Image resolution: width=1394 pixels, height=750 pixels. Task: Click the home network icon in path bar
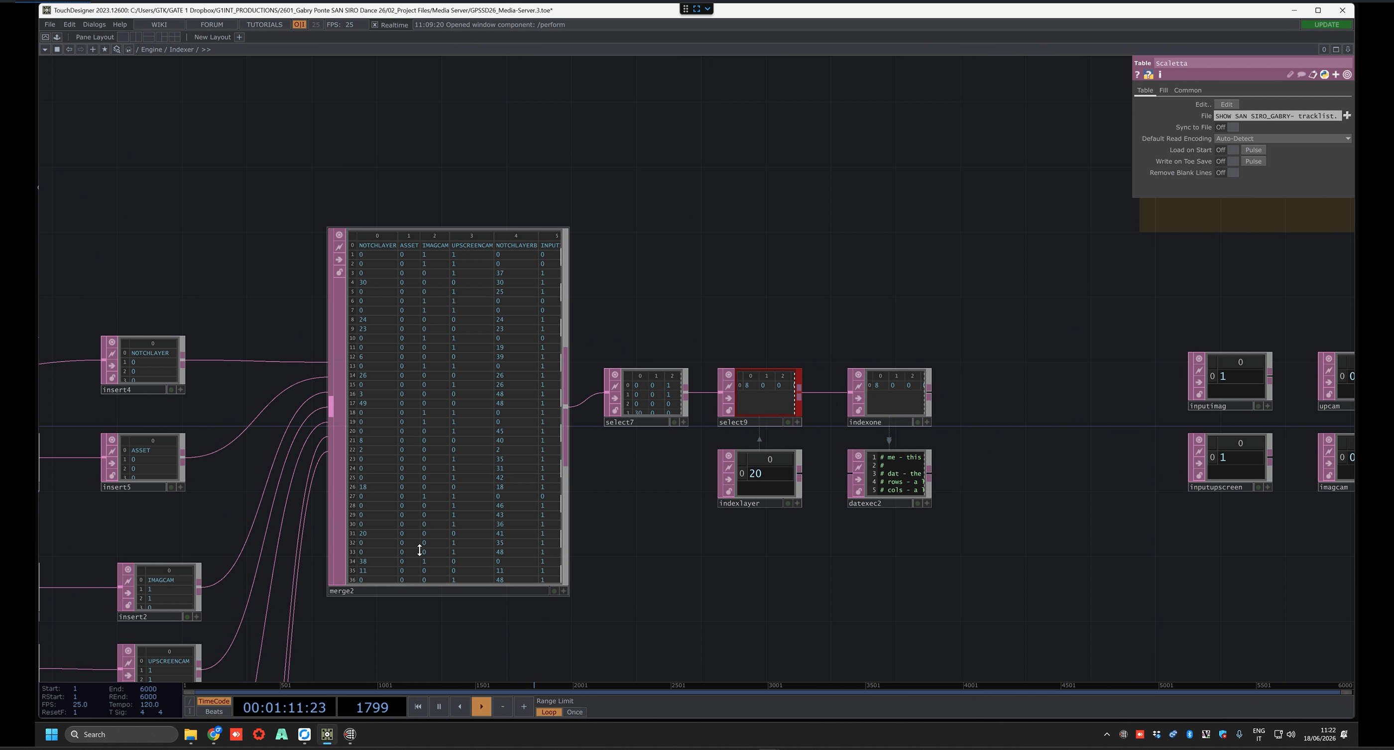(x=129, y=49)
